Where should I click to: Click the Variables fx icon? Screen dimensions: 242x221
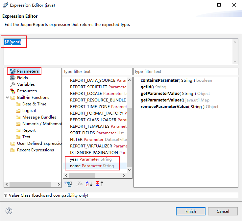click(12, 84)
